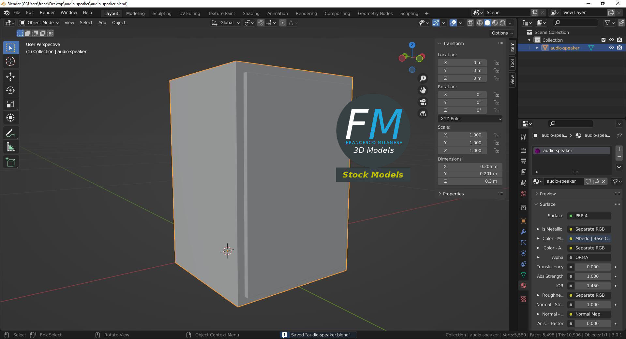Toggle the camera view icon
The image size is (626, 339).
click(x=423, y=102)
